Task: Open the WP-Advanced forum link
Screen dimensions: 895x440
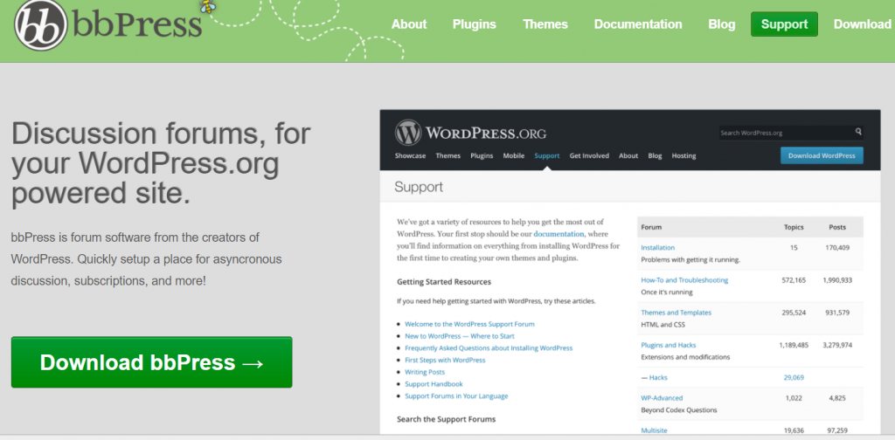Action: click(662, 398)
